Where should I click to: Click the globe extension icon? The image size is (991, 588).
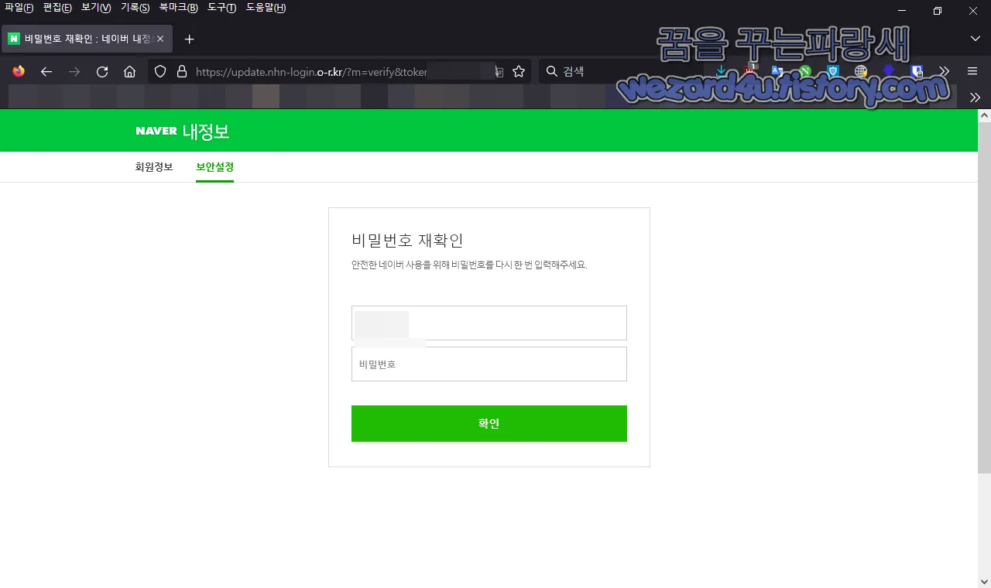(x=860, y=71)
